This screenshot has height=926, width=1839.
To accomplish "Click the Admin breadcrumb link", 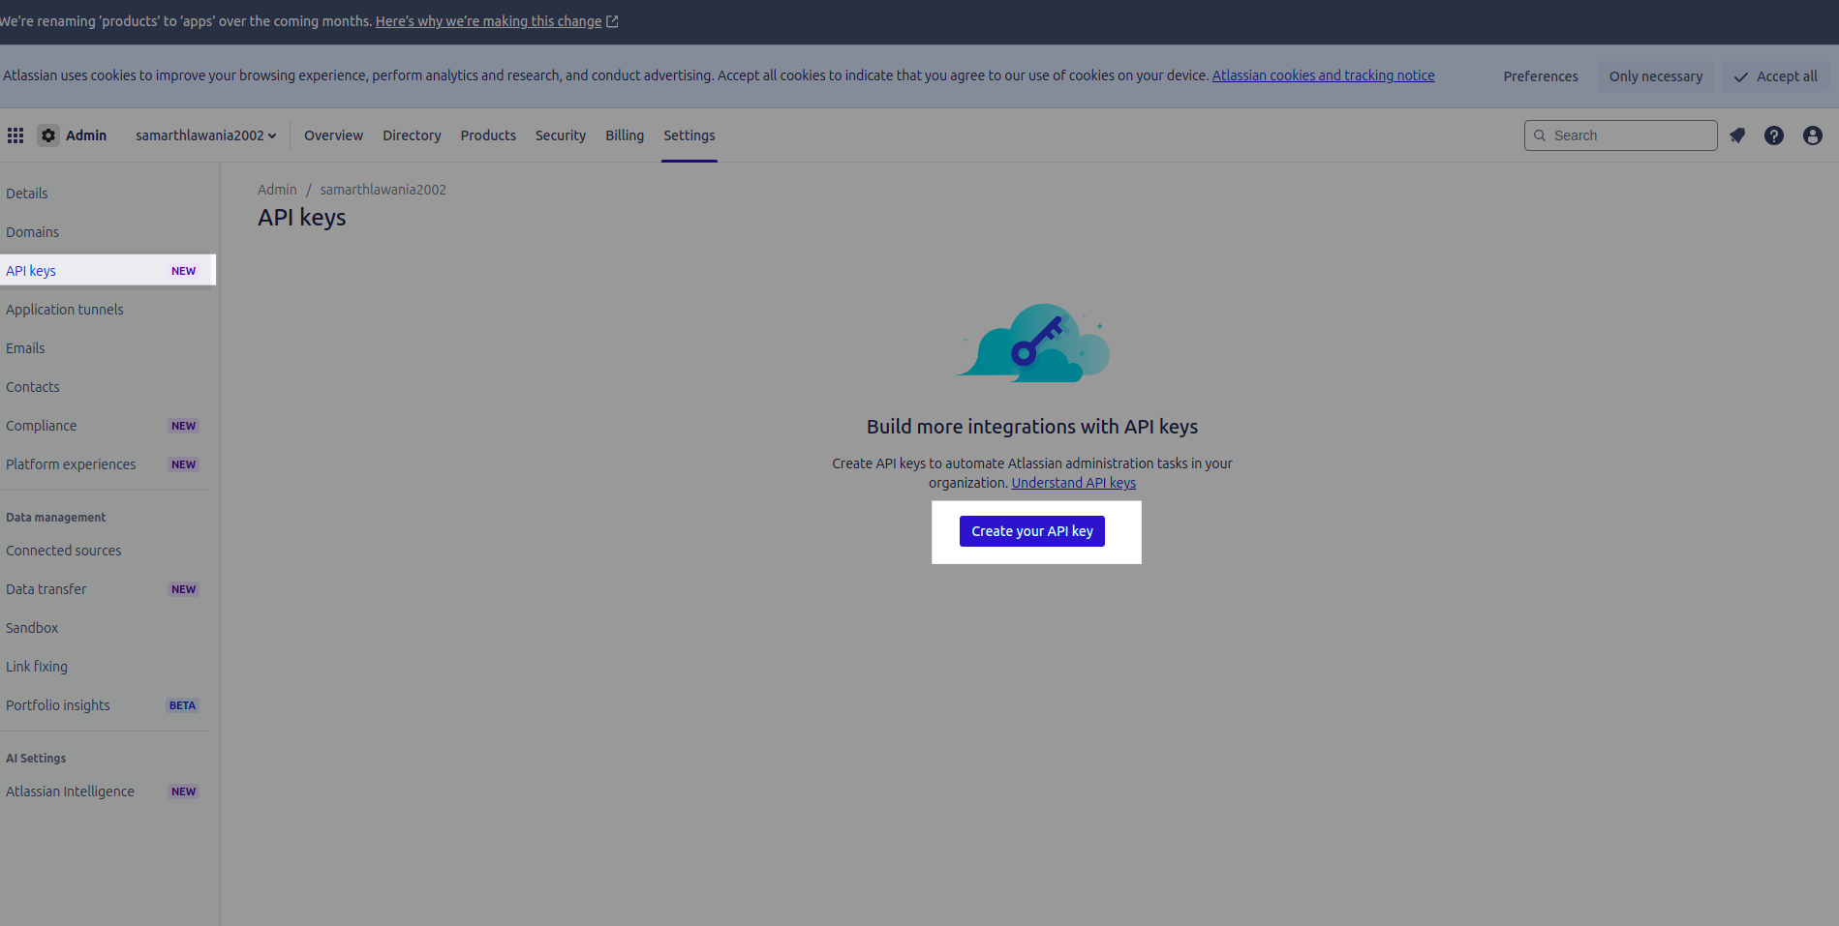I will coord(277,190).
